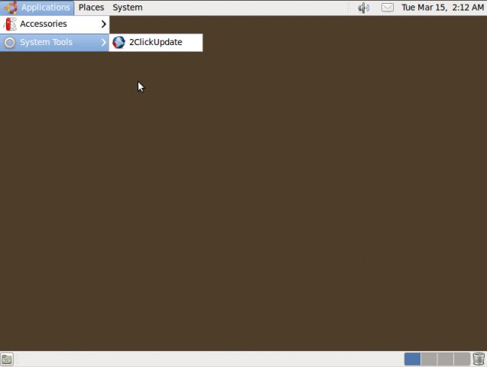The width and height of the screenshot is (487, 367).
Task: Click the Accessories category icon
Action: click(x=10, y=24)
